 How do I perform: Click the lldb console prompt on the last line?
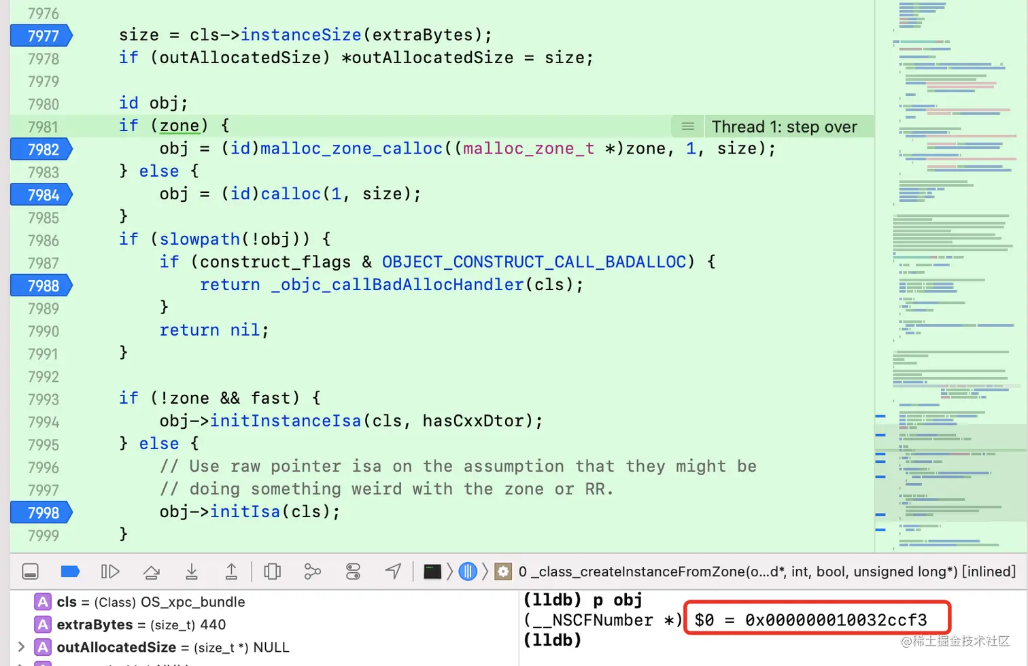tap(552, 640)
